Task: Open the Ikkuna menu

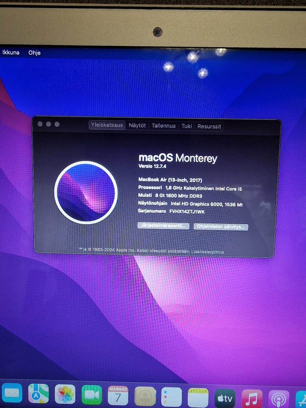Action: coord(11,52)
